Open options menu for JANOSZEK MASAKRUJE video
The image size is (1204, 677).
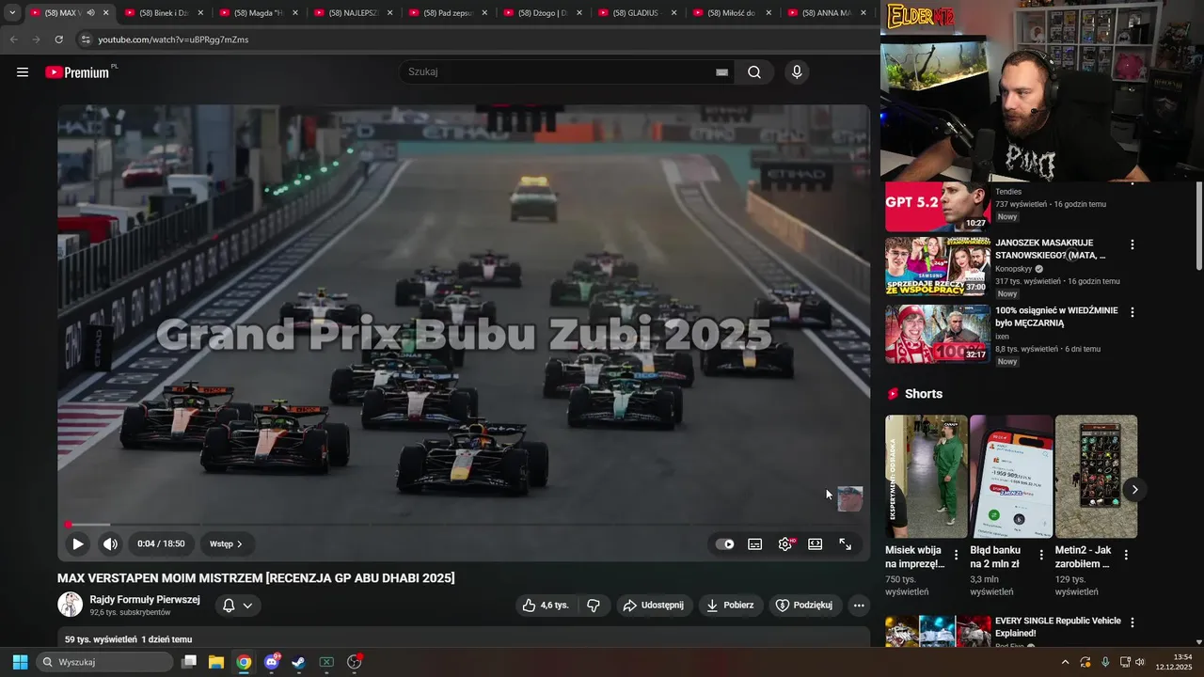click(x=1132, y=244)
